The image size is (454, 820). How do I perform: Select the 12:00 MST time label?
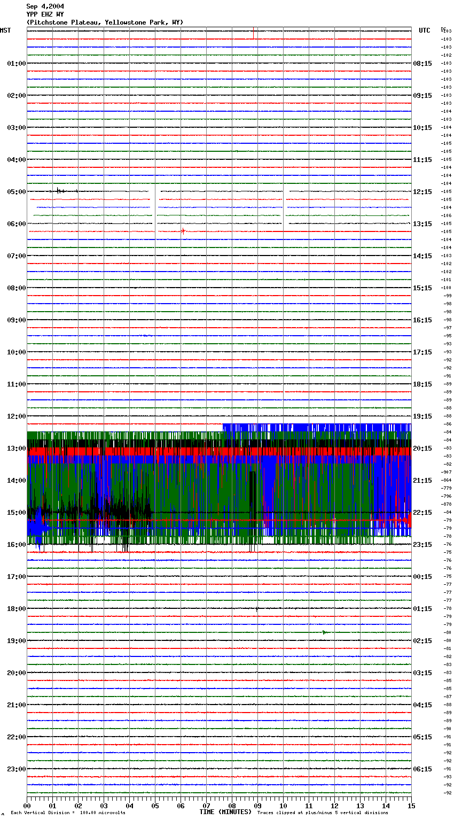17,416
